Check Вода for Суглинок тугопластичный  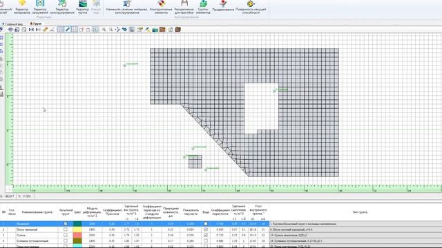click(206, 240)
